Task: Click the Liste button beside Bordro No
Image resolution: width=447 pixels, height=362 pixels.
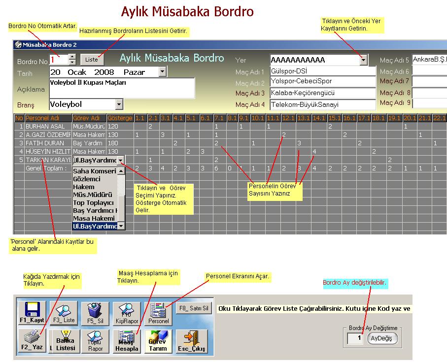Action: [x=92, y=60]
